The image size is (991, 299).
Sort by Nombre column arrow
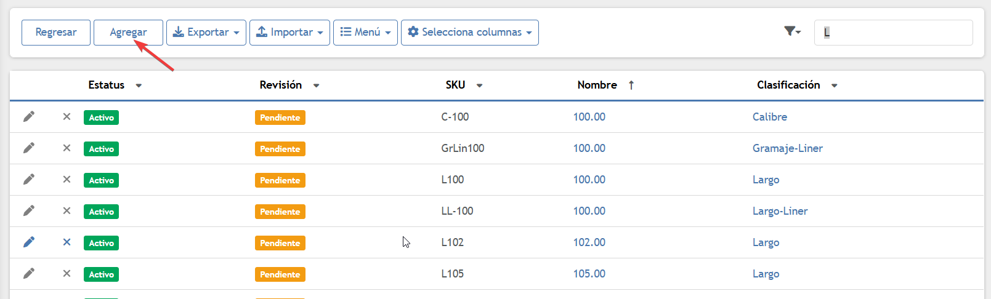click(631, 86)
